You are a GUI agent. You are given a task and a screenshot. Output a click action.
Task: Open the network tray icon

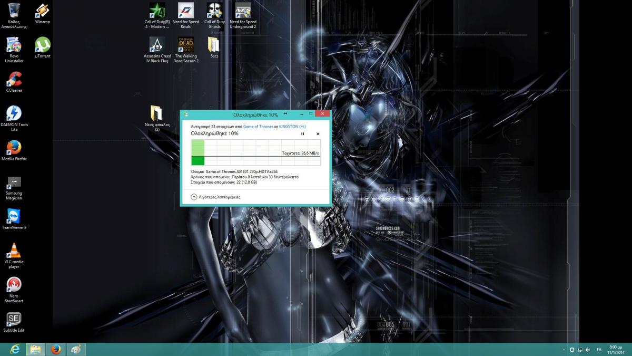coord(580,350)
